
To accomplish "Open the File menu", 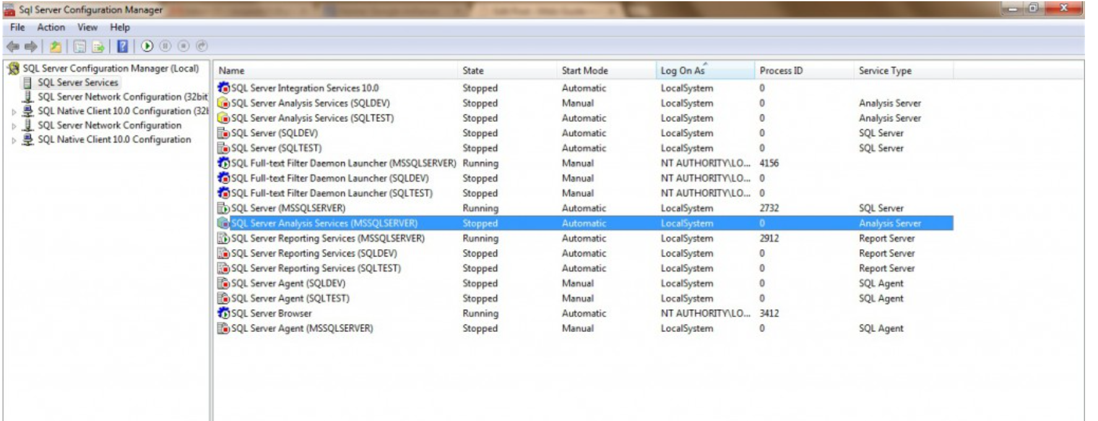I will point(17,27).
